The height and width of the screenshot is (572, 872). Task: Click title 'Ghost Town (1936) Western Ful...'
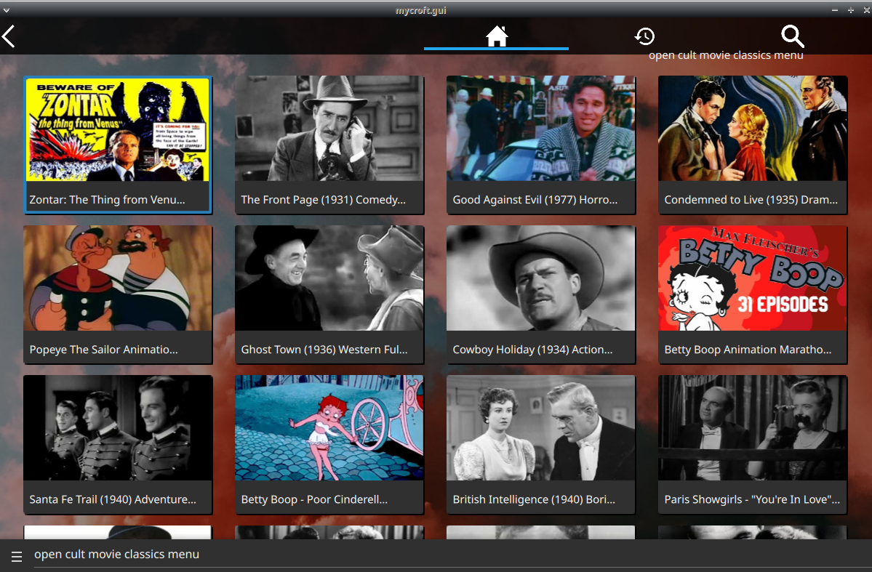pos(324,350)
